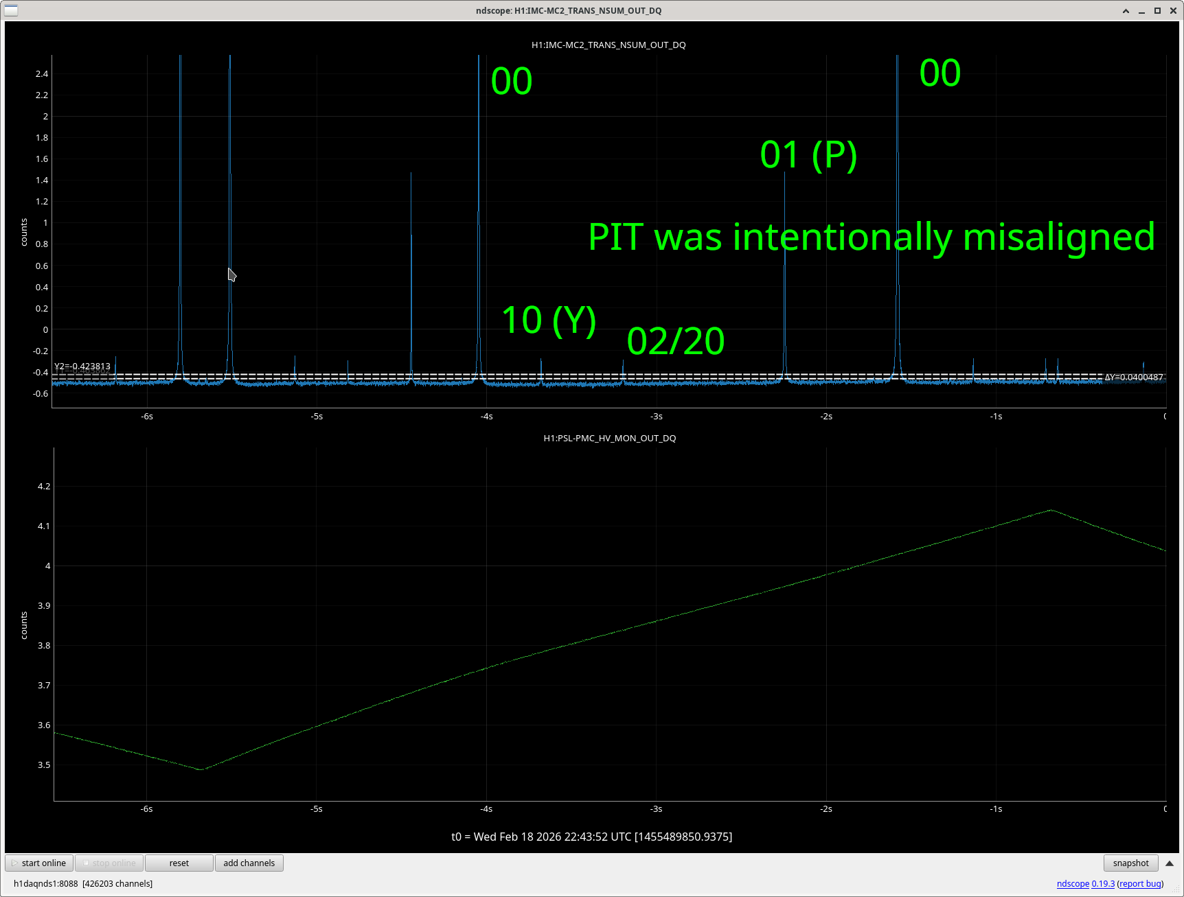Expand the control panel triangle beside snapshot

click(x=1170, y=863)
